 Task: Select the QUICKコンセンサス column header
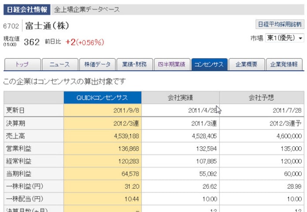pyautogui.click(x=102, y=97)
